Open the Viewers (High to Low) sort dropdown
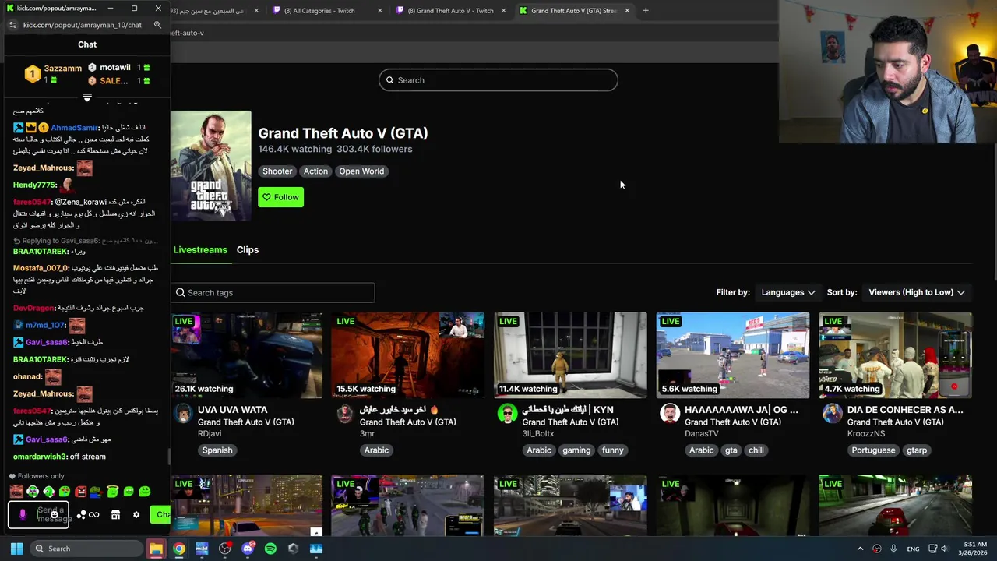This screenshot has height=561, width=997. coord(916,292)
